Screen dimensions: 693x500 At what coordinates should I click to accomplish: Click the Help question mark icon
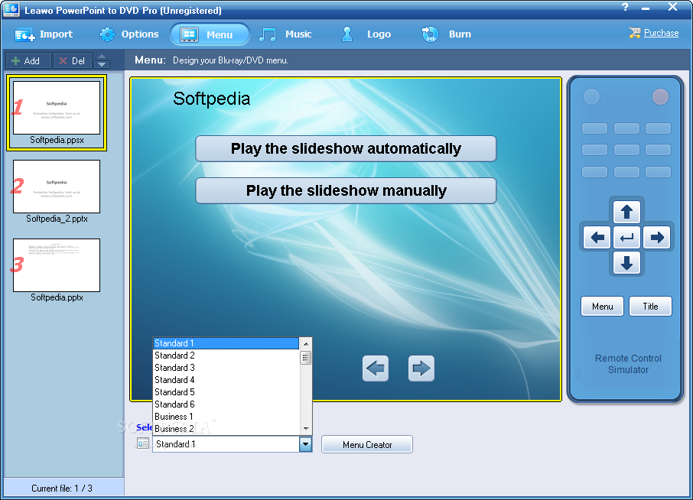pos(625,7)
